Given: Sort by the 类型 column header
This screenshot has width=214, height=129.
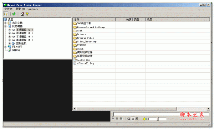Looking at the screenshot, I should pos(139,19).
